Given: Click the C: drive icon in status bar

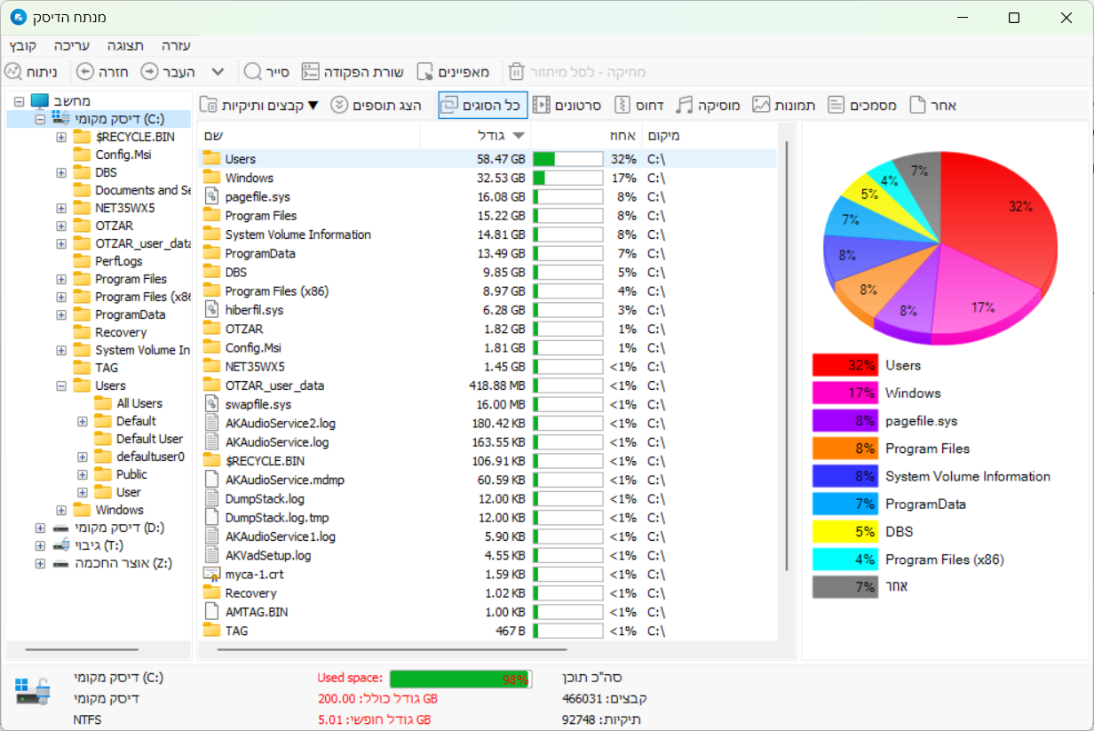Looking at the screenshot, I should coord(33,692).
